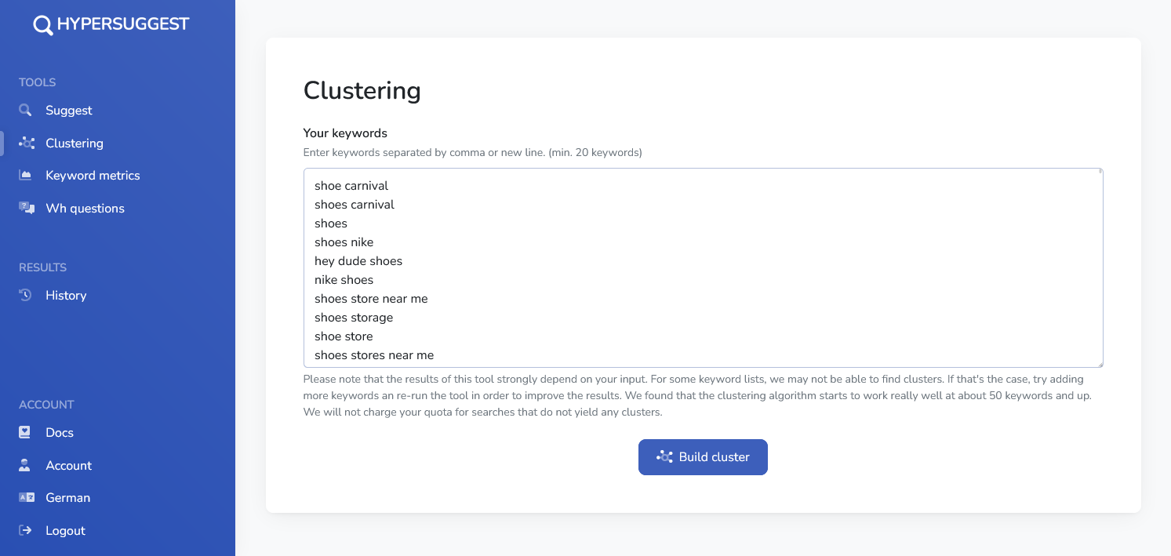1171x556 pixels.
Task: Go to Account settings
Action: (x=69, y=465)
